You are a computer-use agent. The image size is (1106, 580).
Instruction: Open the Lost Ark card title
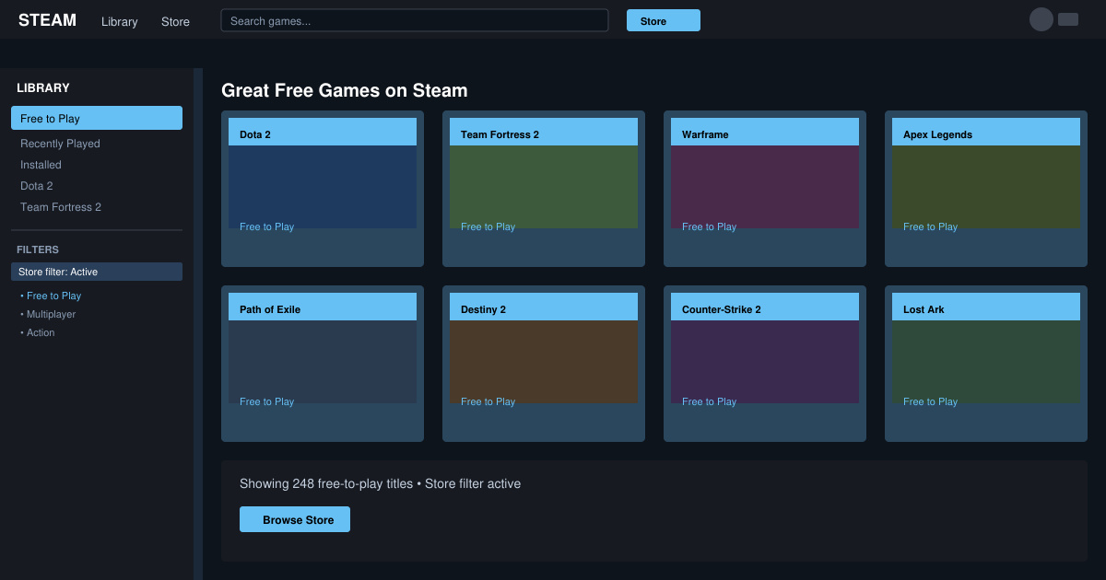986,307
